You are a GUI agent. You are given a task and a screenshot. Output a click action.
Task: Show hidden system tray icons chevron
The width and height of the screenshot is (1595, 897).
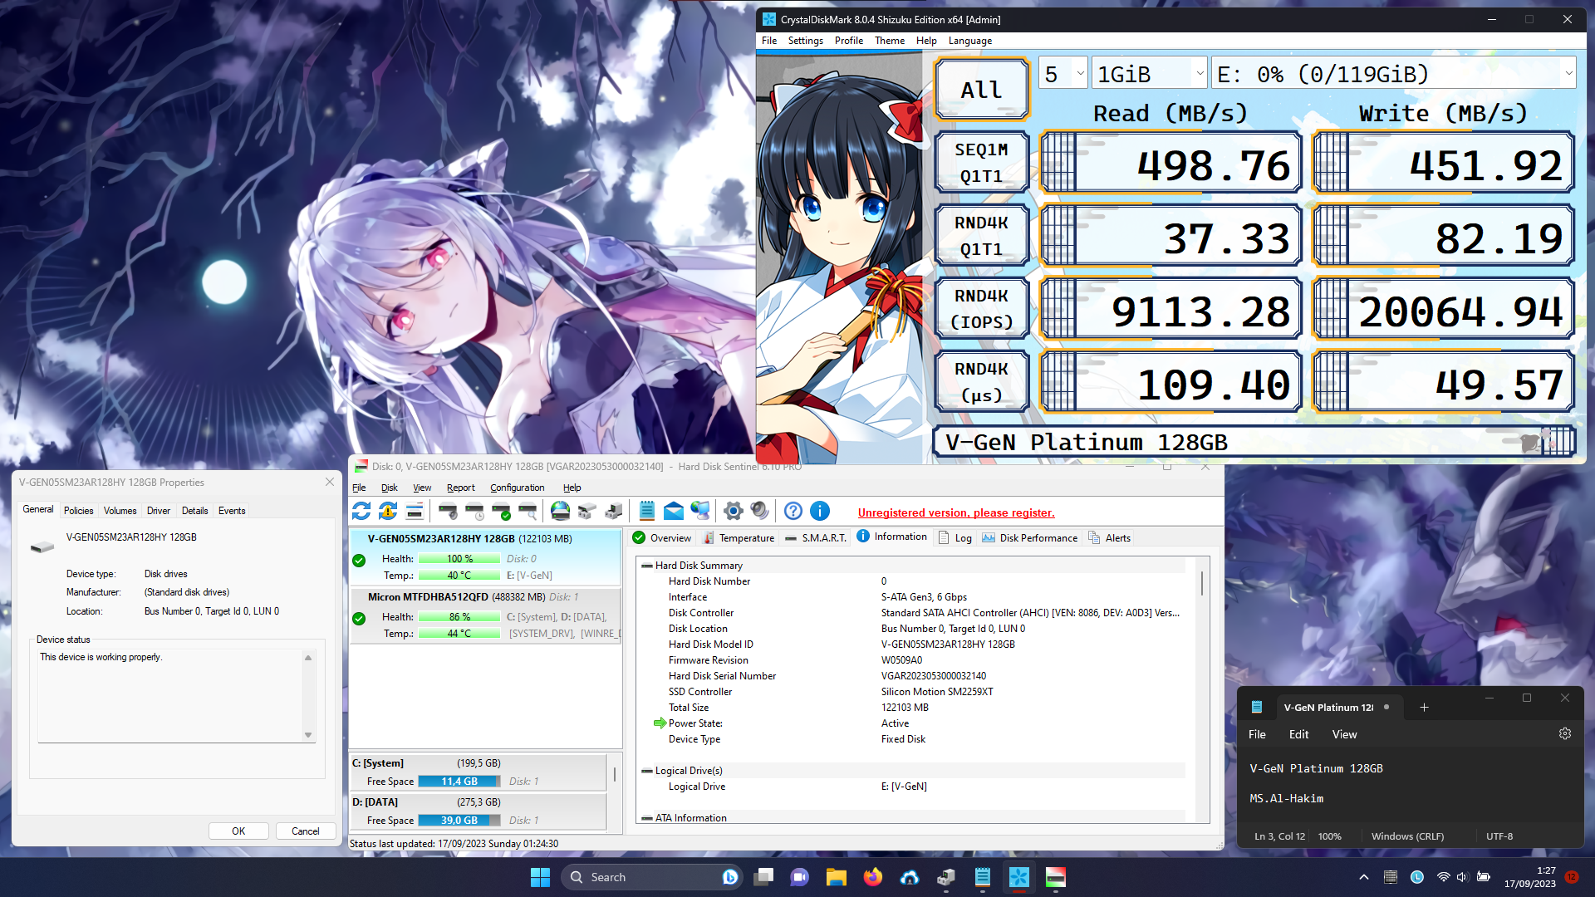tap(1364, 877)
